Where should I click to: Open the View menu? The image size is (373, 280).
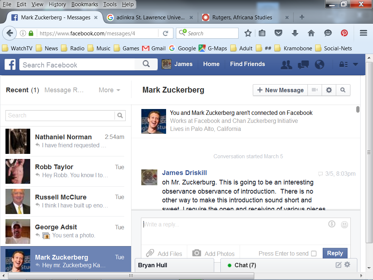[x=38, y=4]
